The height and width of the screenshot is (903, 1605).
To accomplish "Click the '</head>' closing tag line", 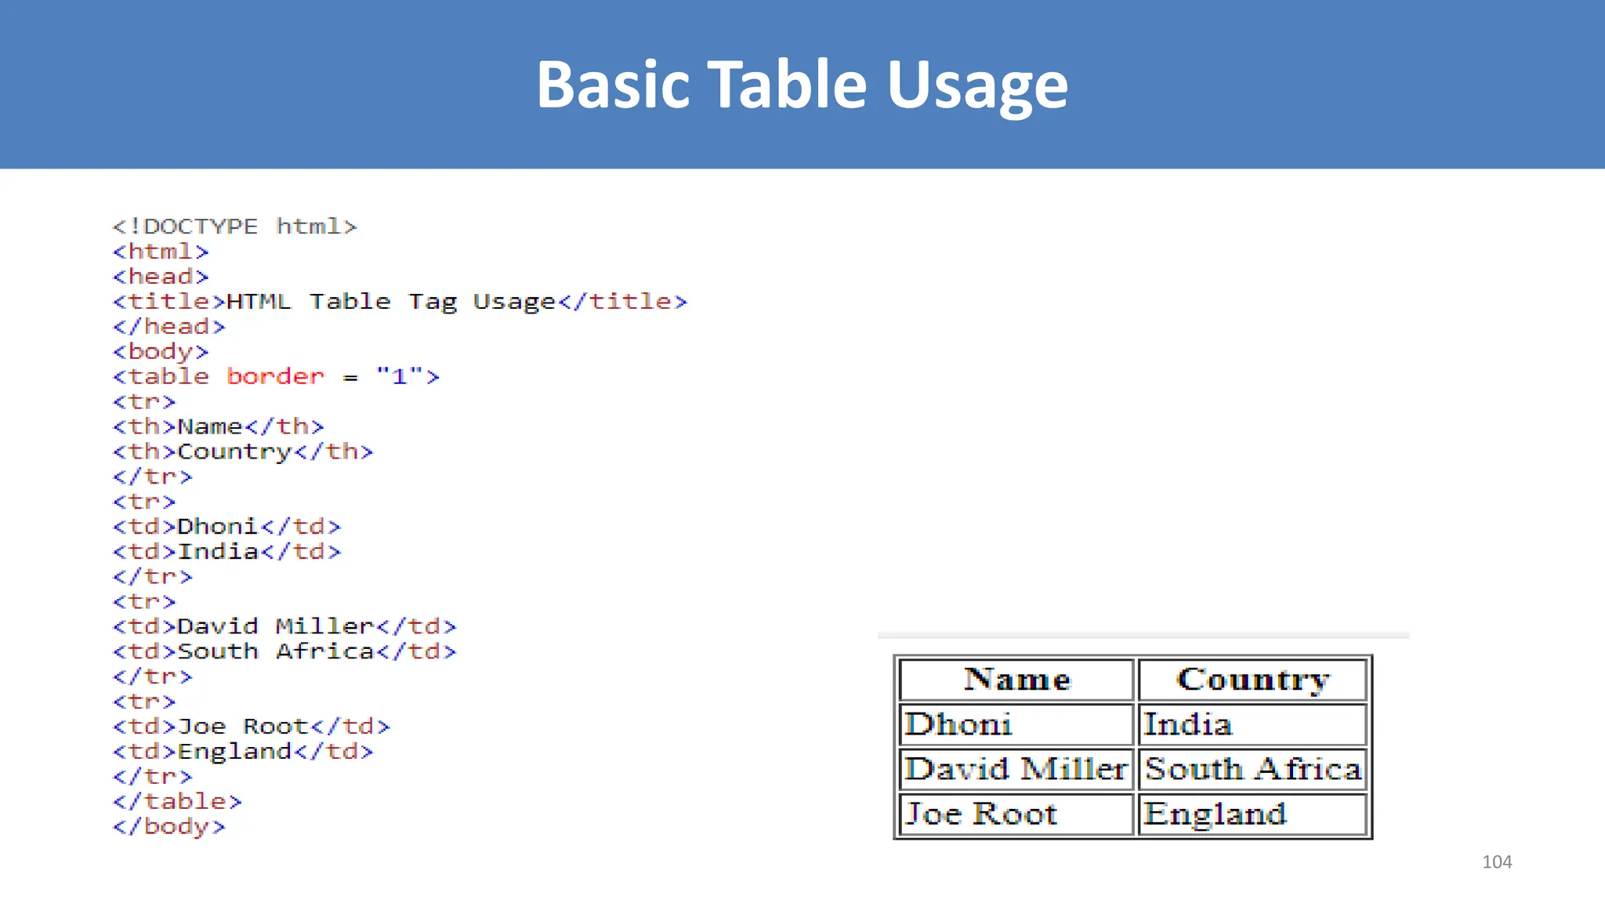I will click(x=169, y=326).
